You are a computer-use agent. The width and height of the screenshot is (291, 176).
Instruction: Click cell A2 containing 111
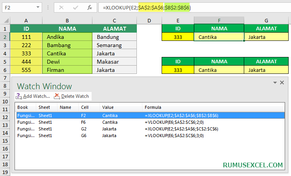click(26, 37)
